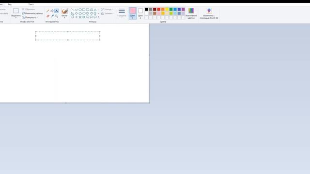Choose the Five-point star shape

point(80,17)
